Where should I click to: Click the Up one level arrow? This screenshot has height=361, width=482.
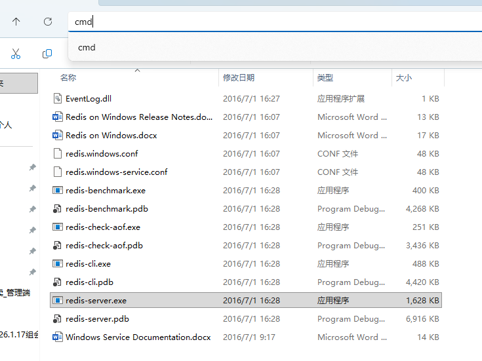16,22
